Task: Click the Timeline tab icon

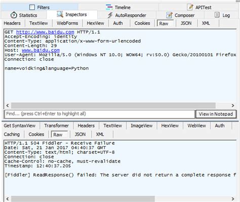Action: pyautogui.click(x=109, y=7)
